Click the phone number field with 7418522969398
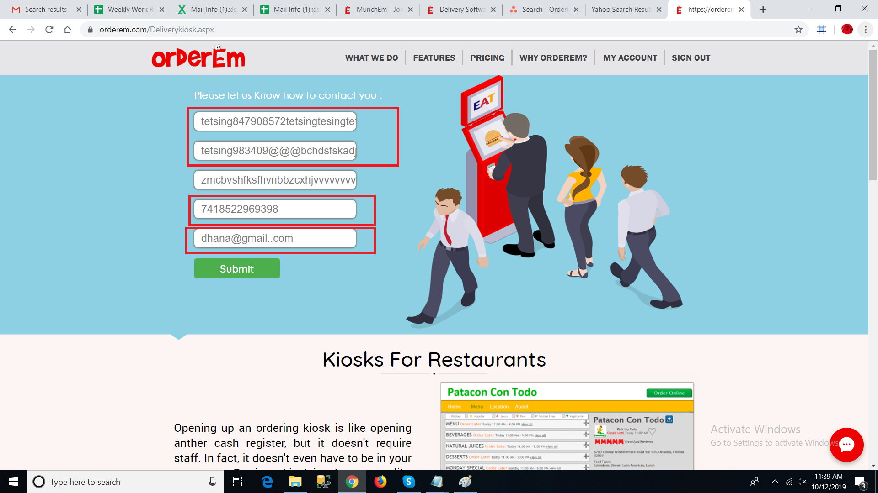 (x=275, y=209)
